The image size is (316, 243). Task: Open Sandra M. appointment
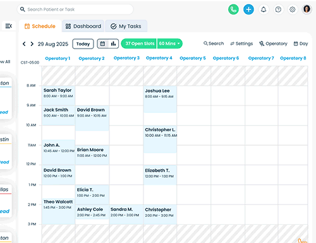coord(126,215)
